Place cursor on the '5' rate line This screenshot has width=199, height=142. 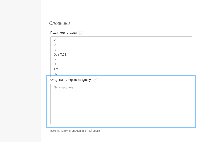(55, 59)
